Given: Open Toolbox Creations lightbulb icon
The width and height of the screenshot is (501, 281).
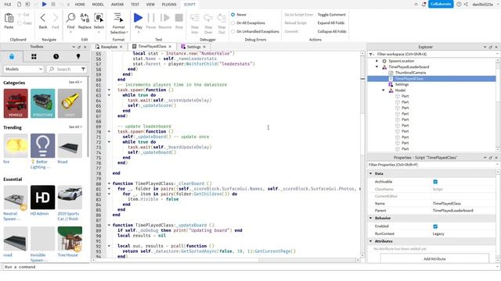Looking at the screenshot, I should pos(78,56).
